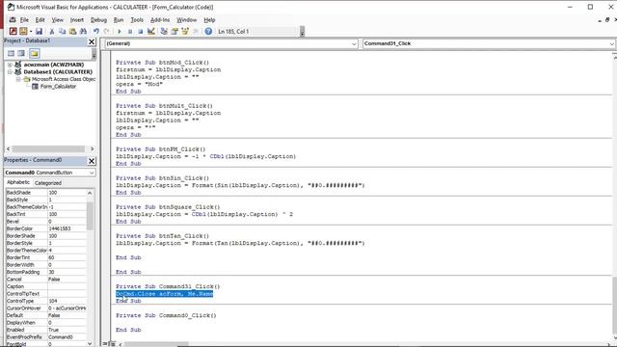
Task: Click Properties list scroll up arrow
Action: click(90, 193)
